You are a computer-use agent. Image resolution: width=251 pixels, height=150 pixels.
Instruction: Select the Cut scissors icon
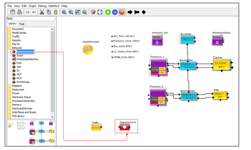pos(42,12)
